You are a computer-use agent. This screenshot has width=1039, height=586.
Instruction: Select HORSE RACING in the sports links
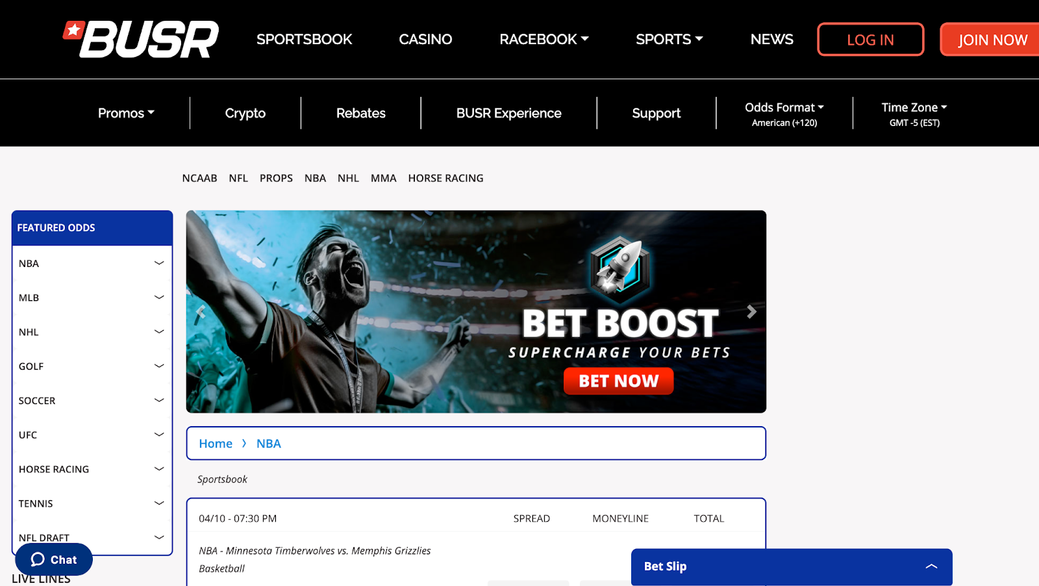pyautogui.click(x=445, y=178)
